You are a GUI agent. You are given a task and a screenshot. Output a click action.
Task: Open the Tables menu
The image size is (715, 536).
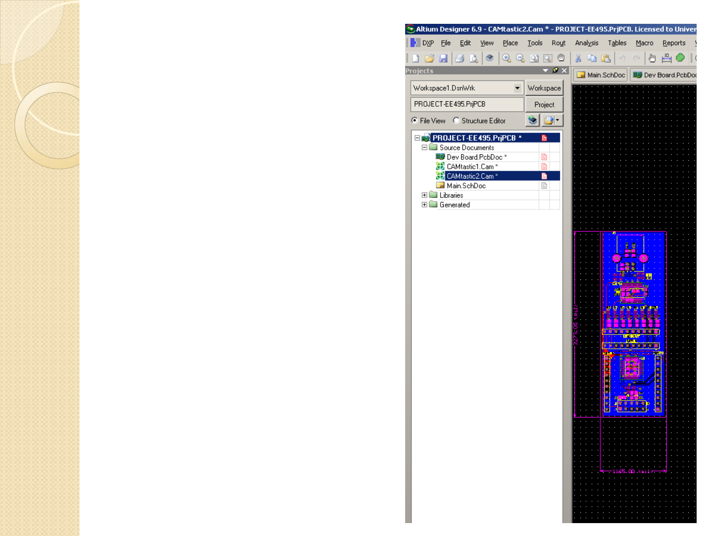point(617,43)
